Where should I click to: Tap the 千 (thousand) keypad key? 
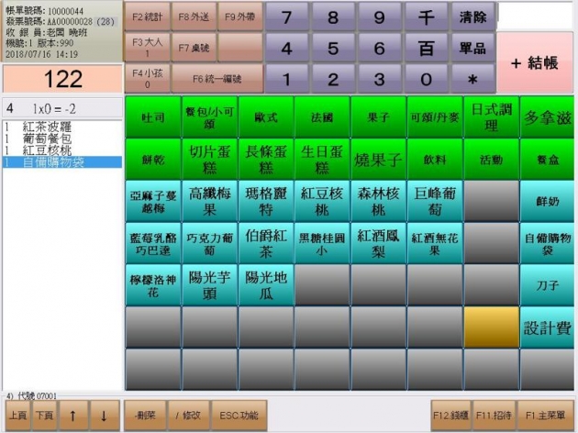(x=426, y=17)
